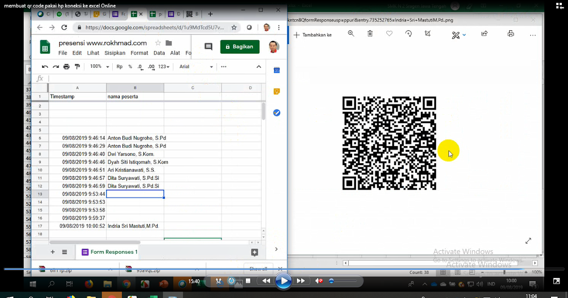The width and height of the screenshot is (568, 298).
Task: Select column C header
Action: point(193,88)
